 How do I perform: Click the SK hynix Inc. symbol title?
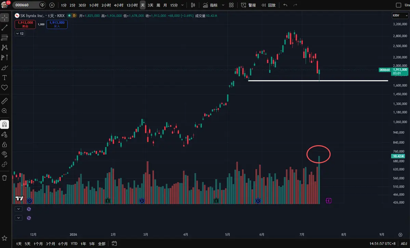point(32,16)
